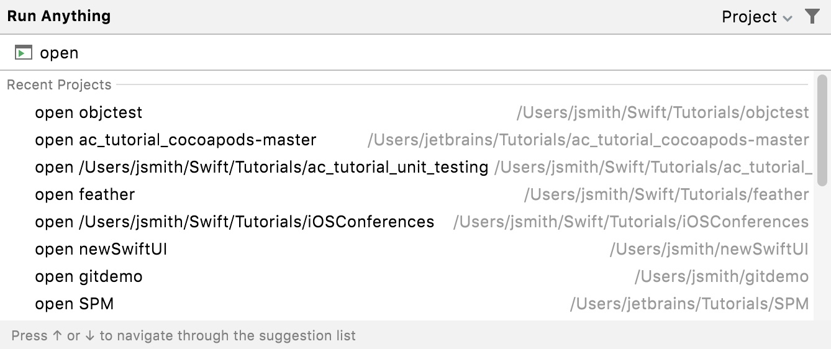Click the search field containing "open"
The height and width of the screenshot is (349, 831).
tap(373, 53)
